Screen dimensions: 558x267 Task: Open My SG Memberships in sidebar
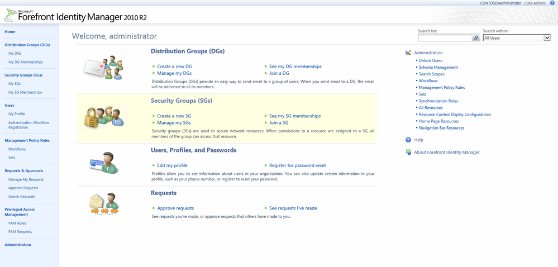25,92
